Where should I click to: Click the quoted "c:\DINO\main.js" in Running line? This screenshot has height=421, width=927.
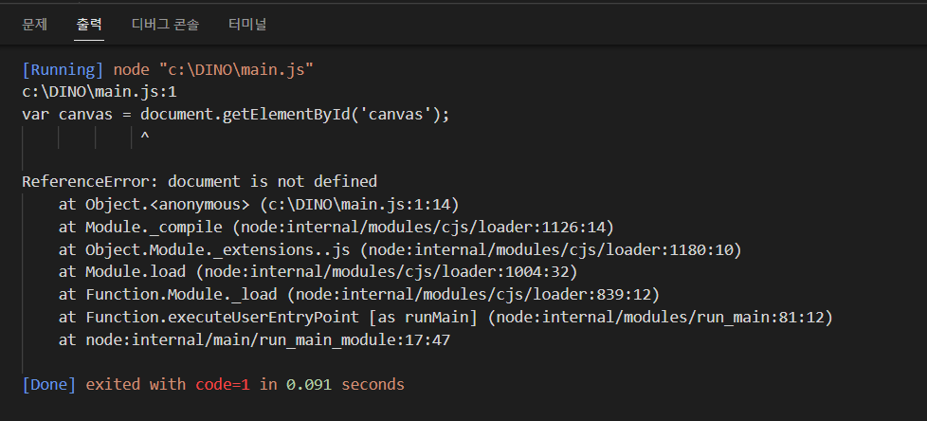tap(236, 70)
